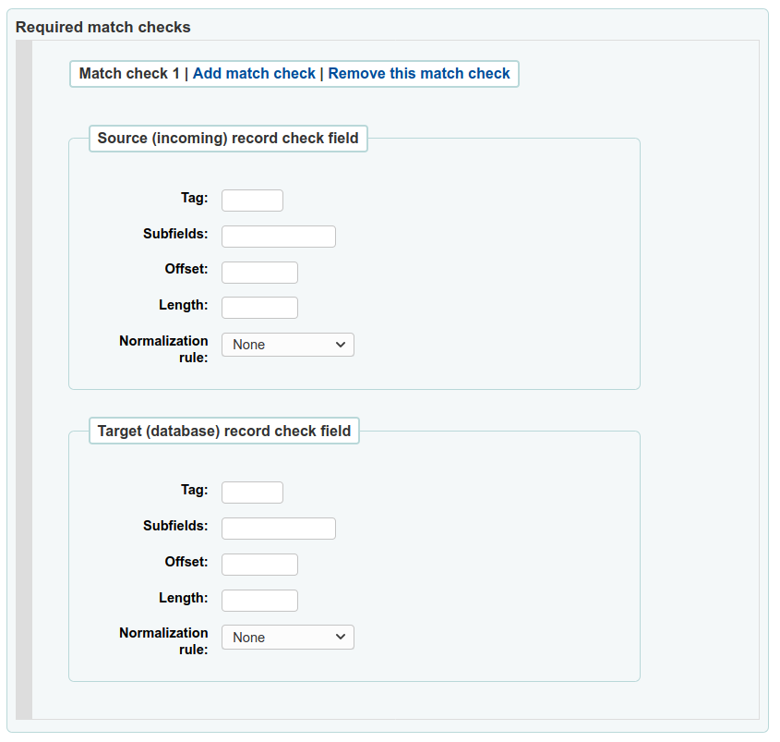Click the Subfields label in Target section
The width and height of the screenshot is (780, 742).
(x=175, y=526)
